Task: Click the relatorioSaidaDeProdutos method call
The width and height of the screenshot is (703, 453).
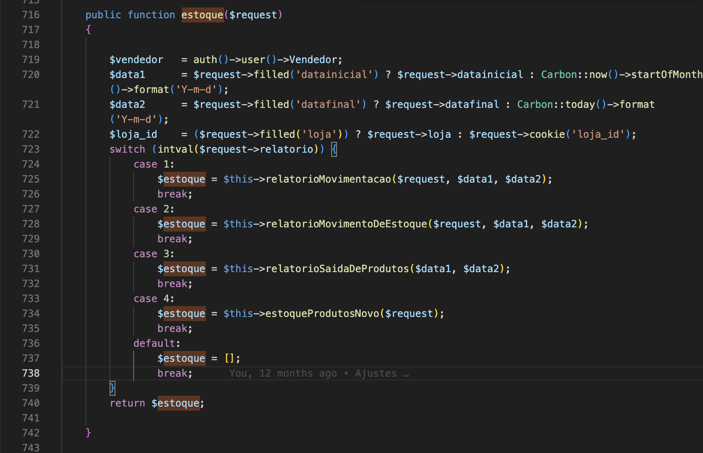Action: (337, 269)
